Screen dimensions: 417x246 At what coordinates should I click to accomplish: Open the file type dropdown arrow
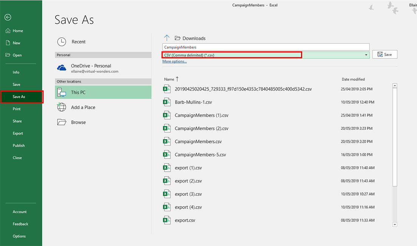pos(366,55)
